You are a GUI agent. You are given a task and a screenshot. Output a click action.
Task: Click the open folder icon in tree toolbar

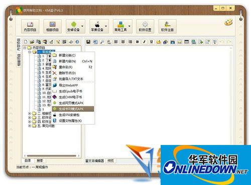(32, 41)
